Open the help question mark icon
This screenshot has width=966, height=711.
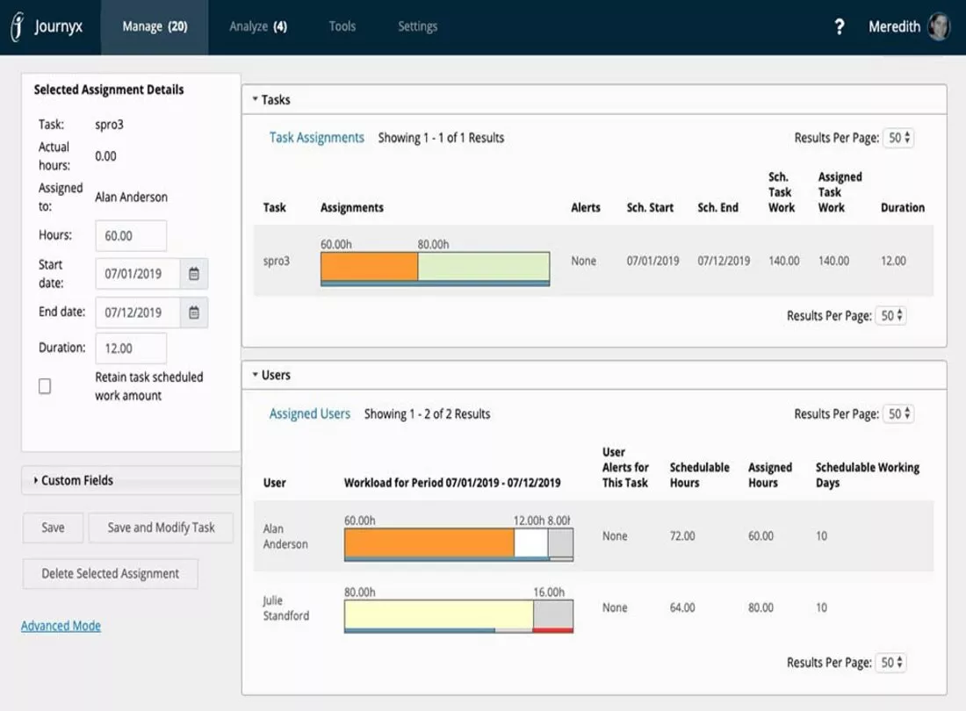(839, 26)
